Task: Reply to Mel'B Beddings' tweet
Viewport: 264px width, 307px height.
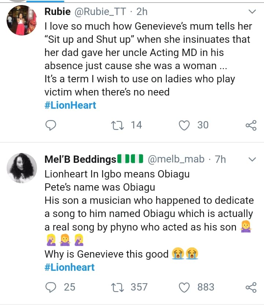Action: [51, 287]
